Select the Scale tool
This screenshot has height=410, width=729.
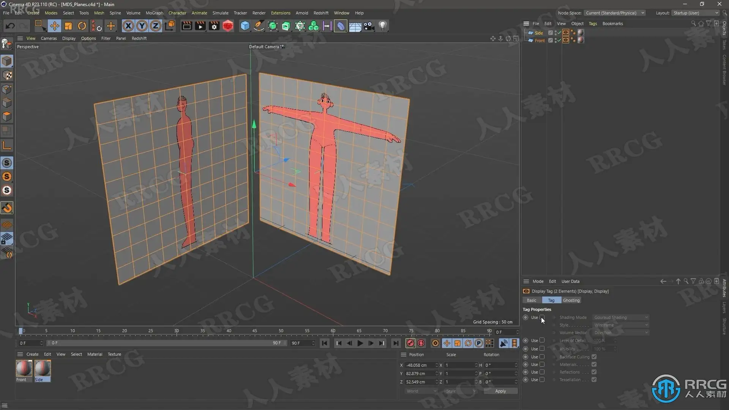pos(68,26)
